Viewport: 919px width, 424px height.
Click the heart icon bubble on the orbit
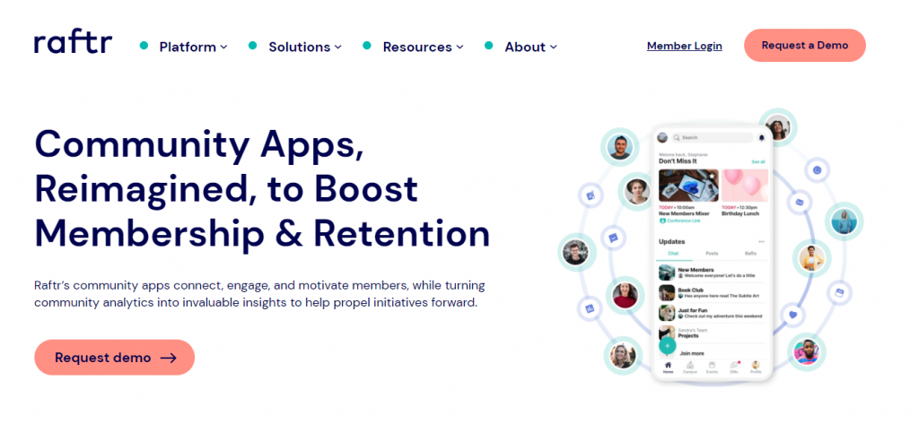coord(792,315)
